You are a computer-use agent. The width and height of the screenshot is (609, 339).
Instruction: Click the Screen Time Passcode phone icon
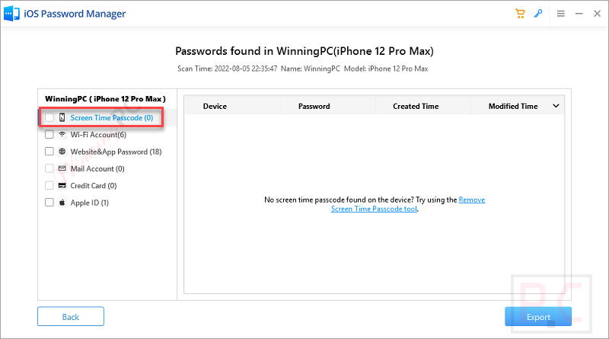pyautogui.click(x=62, y=117)
